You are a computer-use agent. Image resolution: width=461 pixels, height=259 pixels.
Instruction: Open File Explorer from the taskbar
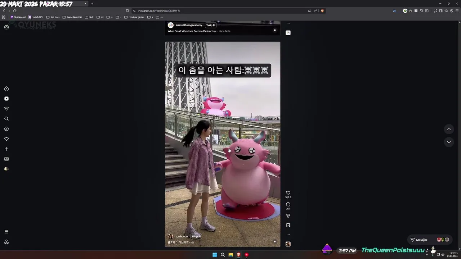[x=230, y=255]
